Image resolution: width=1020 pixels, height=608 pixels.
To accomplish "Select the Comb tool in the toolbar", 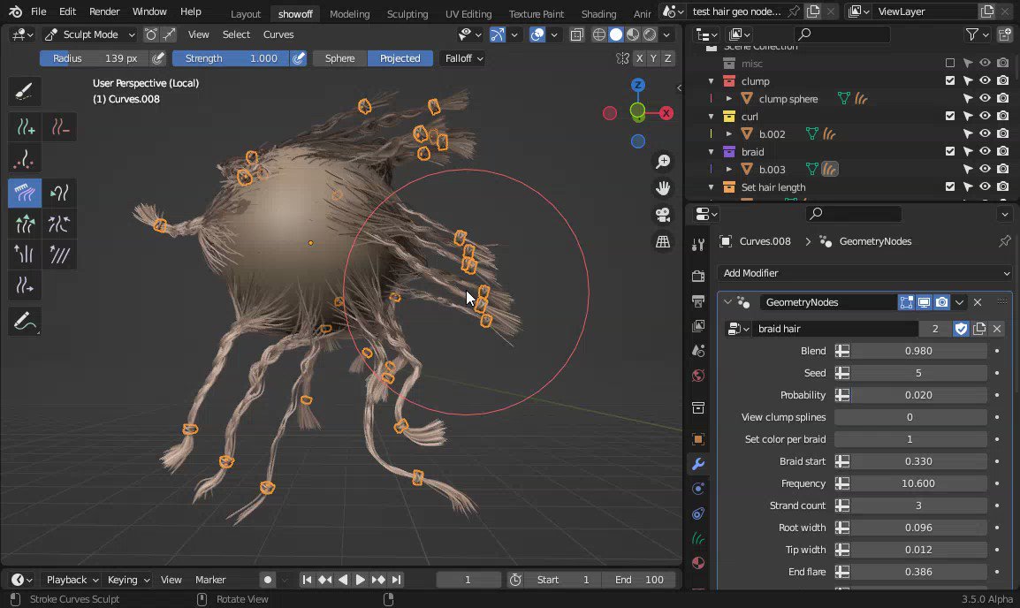I will 24,193.
